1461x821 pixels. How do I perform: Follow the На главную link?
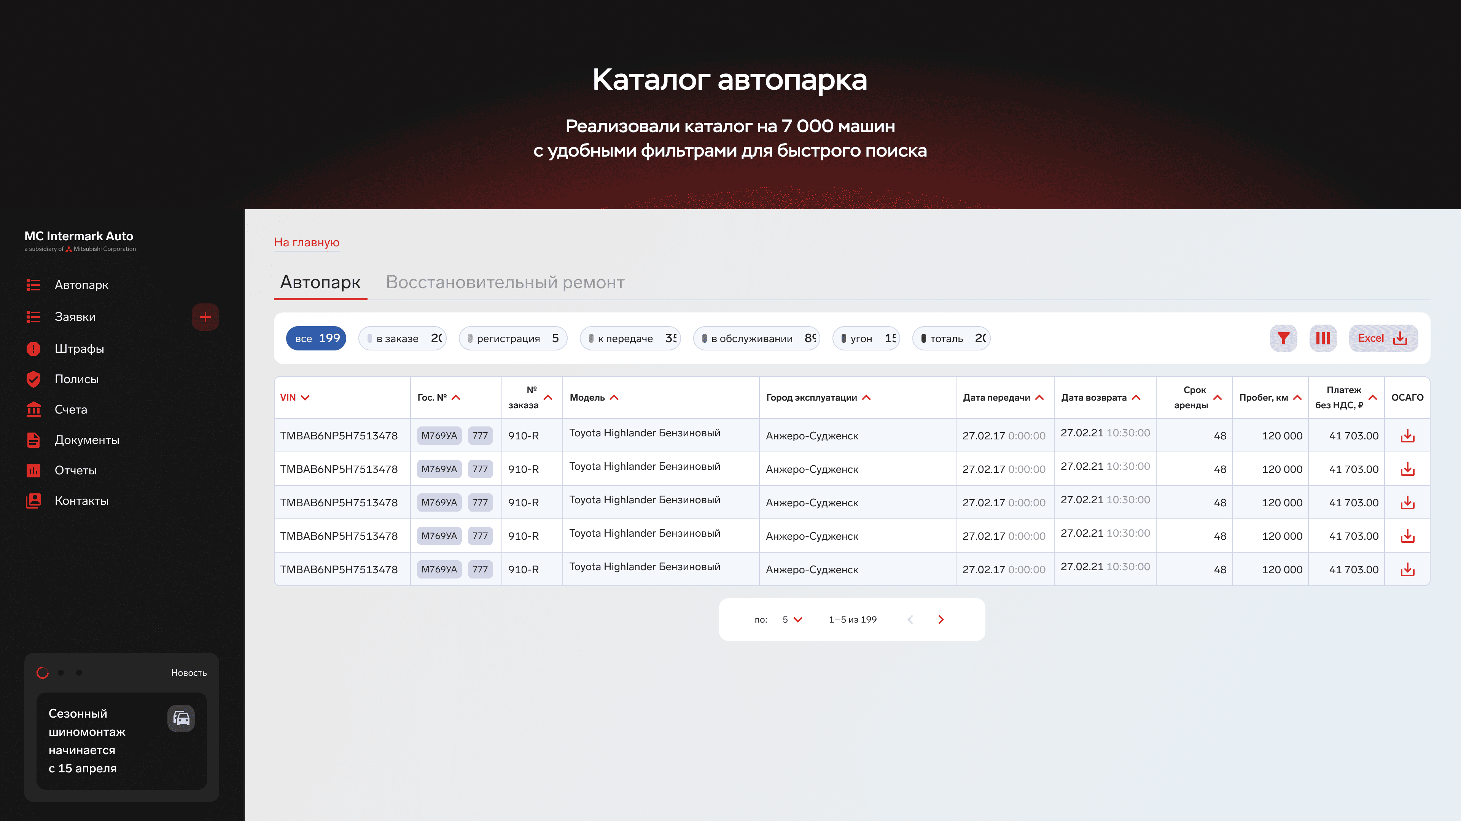coord(307,242)
